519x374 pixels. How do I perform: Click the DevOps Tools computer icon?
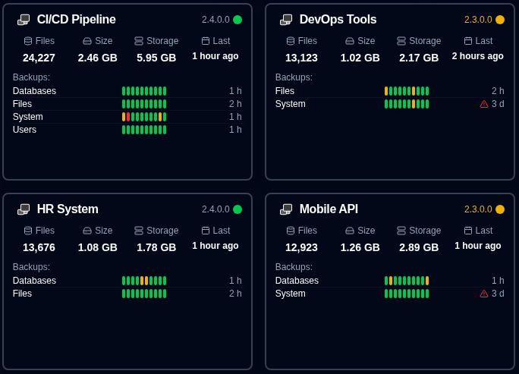tap(286, 20)
